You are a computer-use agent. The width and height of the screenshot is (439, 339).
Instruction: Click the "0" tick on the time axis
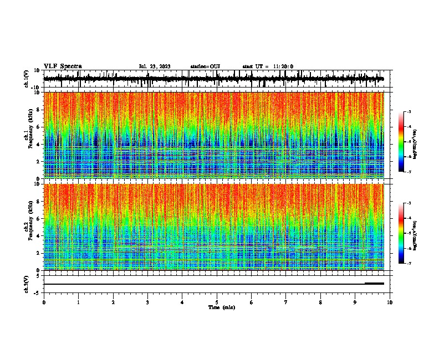tap(44, 302)
